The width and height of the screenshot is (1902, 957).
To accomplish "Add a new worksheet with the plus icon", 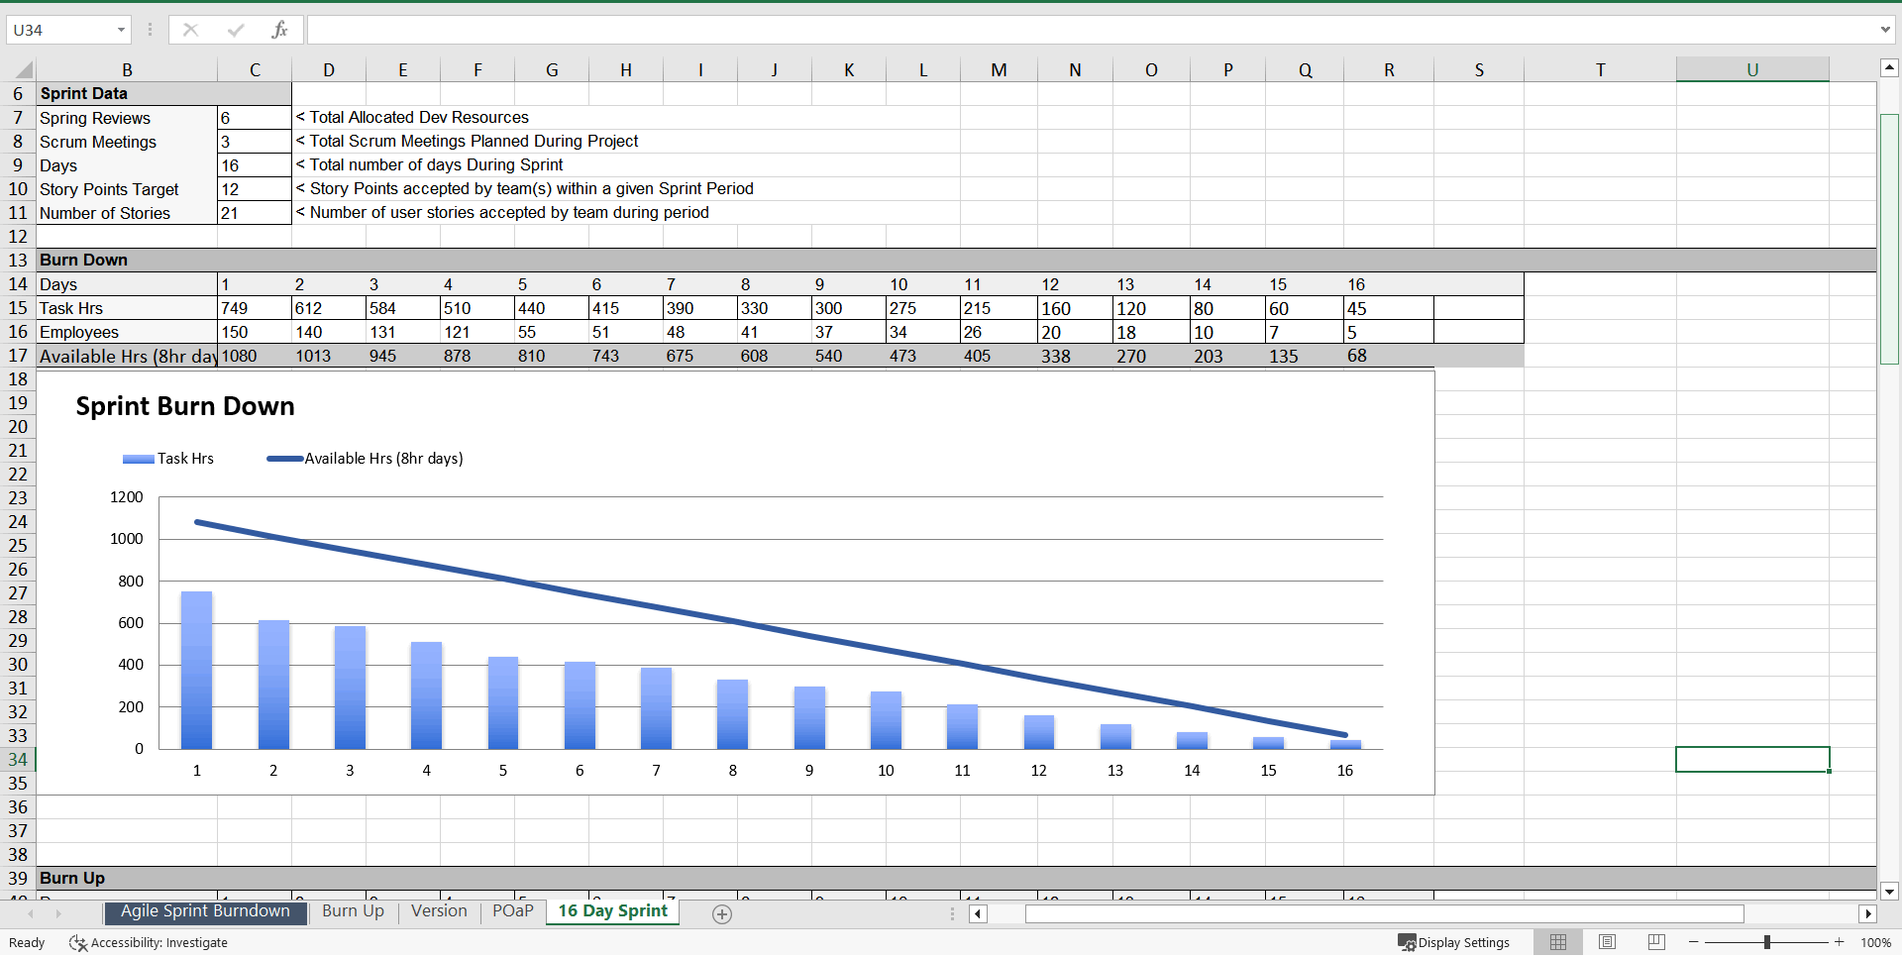I will tap(722, 914).
